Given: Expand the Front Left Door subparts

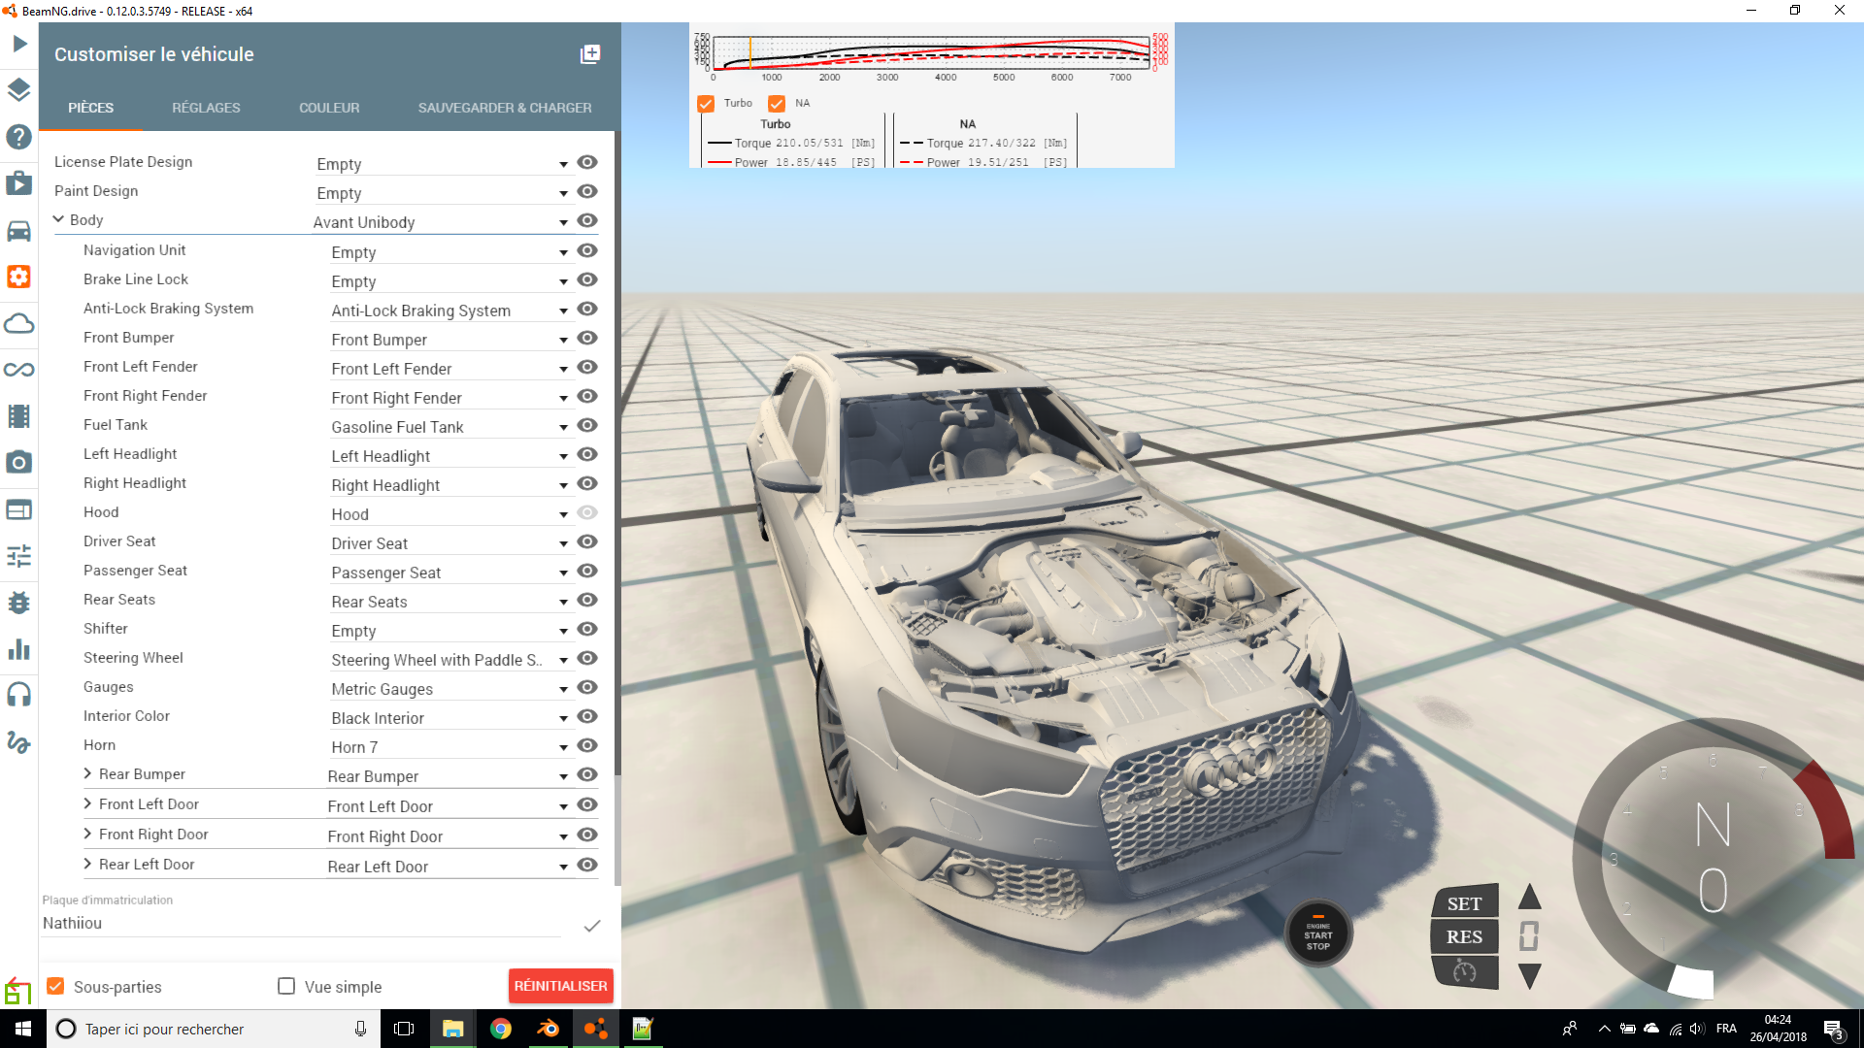Looking at the screenshot, I should click(87, 803).
